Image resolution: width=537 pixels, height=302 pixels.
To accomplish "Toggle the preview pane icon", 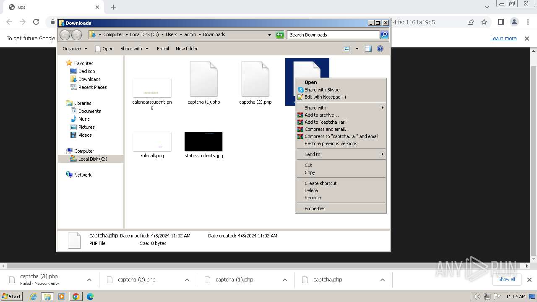I will (x=368, y=49).
